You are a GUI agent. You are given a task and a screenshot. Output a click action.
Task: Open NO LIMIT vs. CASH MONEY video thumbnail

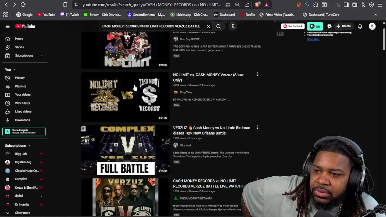coord(125,97)
